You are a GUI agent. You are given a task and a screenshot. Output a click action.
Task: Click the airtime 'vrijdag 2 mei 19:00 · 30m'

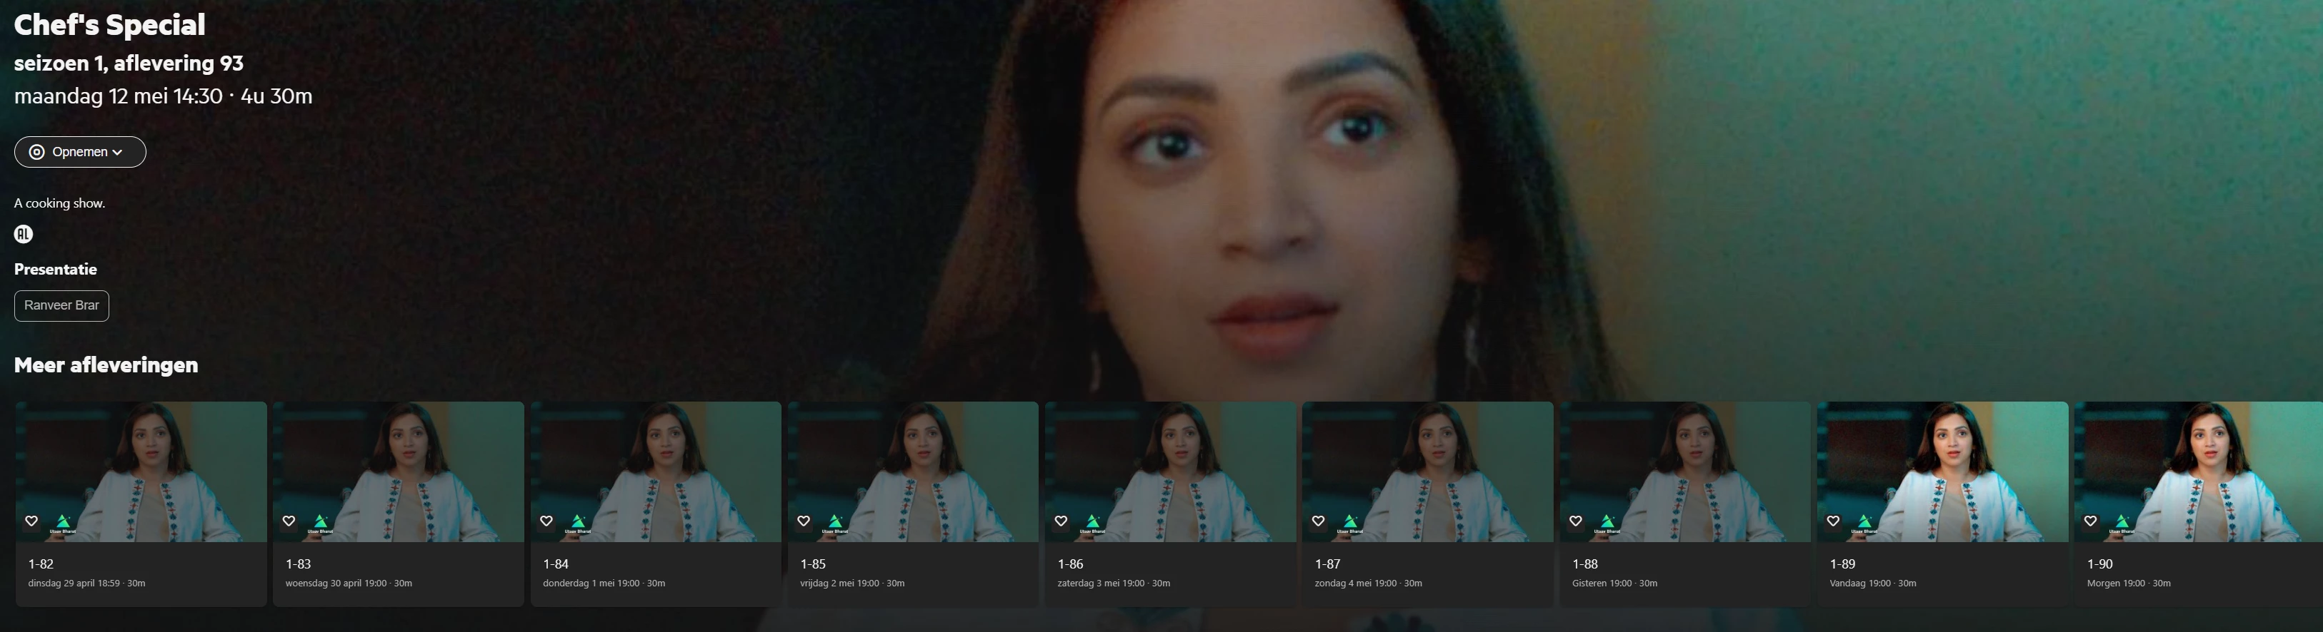coord(853,583)
